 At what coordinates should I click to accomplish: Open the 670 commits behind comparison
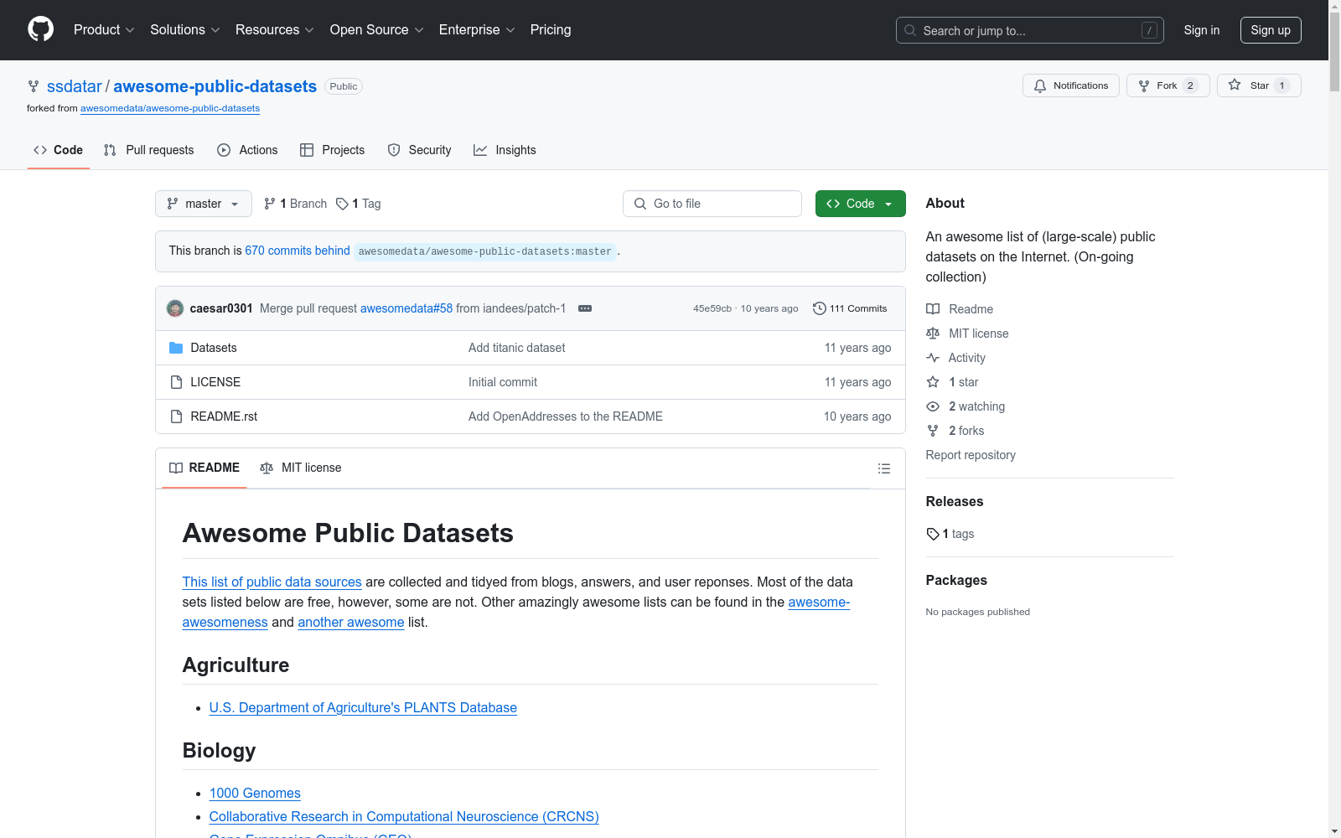click(x=298, y=251)
